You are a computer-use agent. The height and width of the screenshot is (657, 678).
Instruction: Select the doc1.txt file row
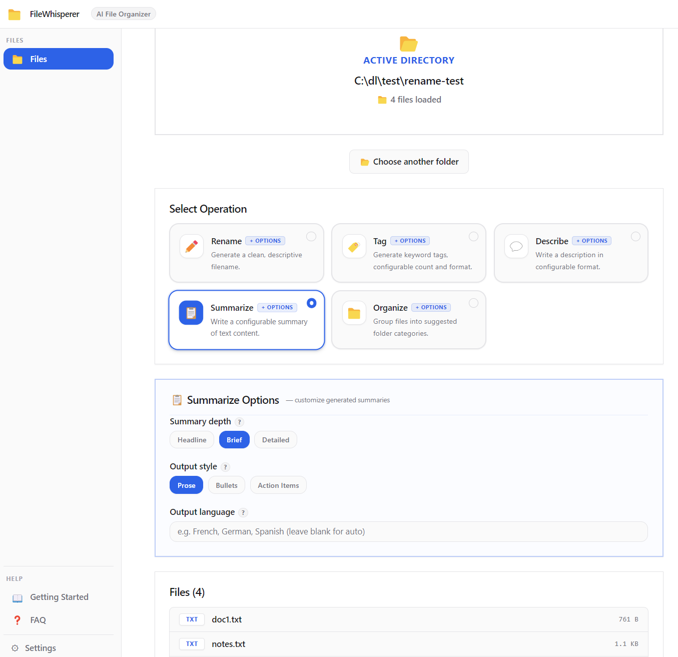(x=409, y=619)
